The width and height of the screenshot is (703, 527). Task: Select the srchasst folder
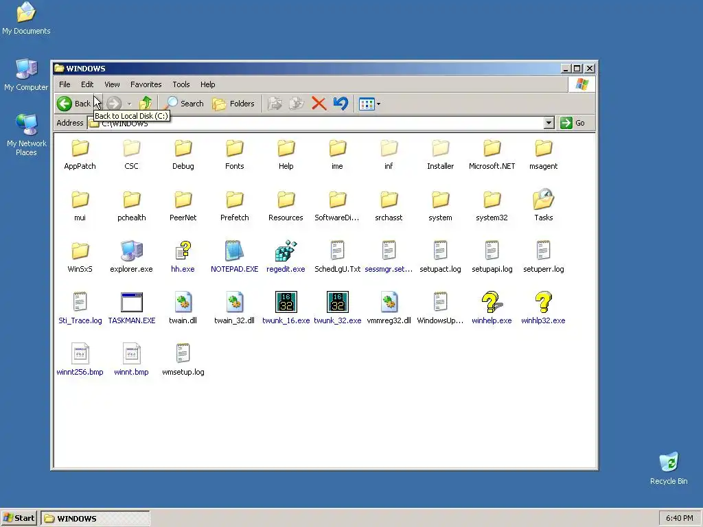pyautogui.click(x=389, y=206)
